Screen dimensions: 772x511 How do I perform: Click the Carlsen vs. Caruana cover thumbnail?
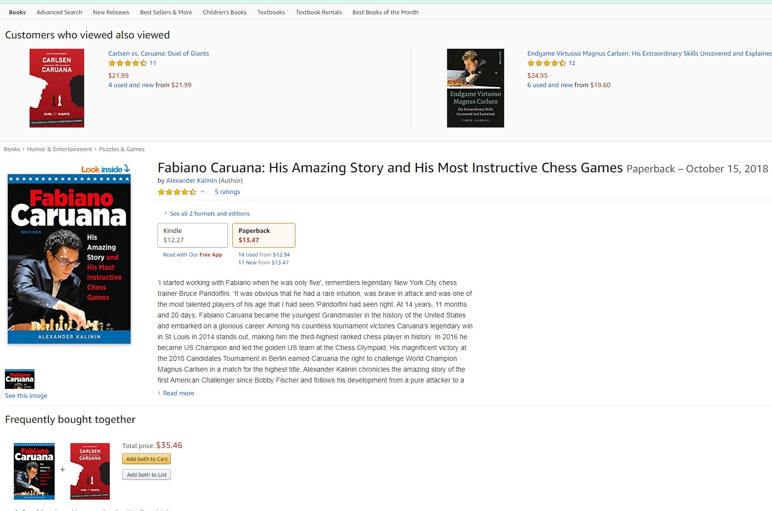(57, 88)
